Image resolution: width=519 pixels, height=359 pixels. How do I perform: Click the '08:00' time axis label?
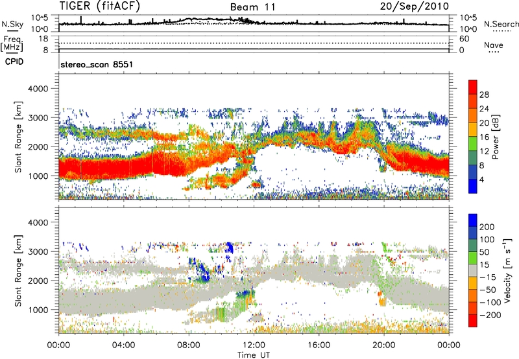pyautogui.click(x=189, y=345)
